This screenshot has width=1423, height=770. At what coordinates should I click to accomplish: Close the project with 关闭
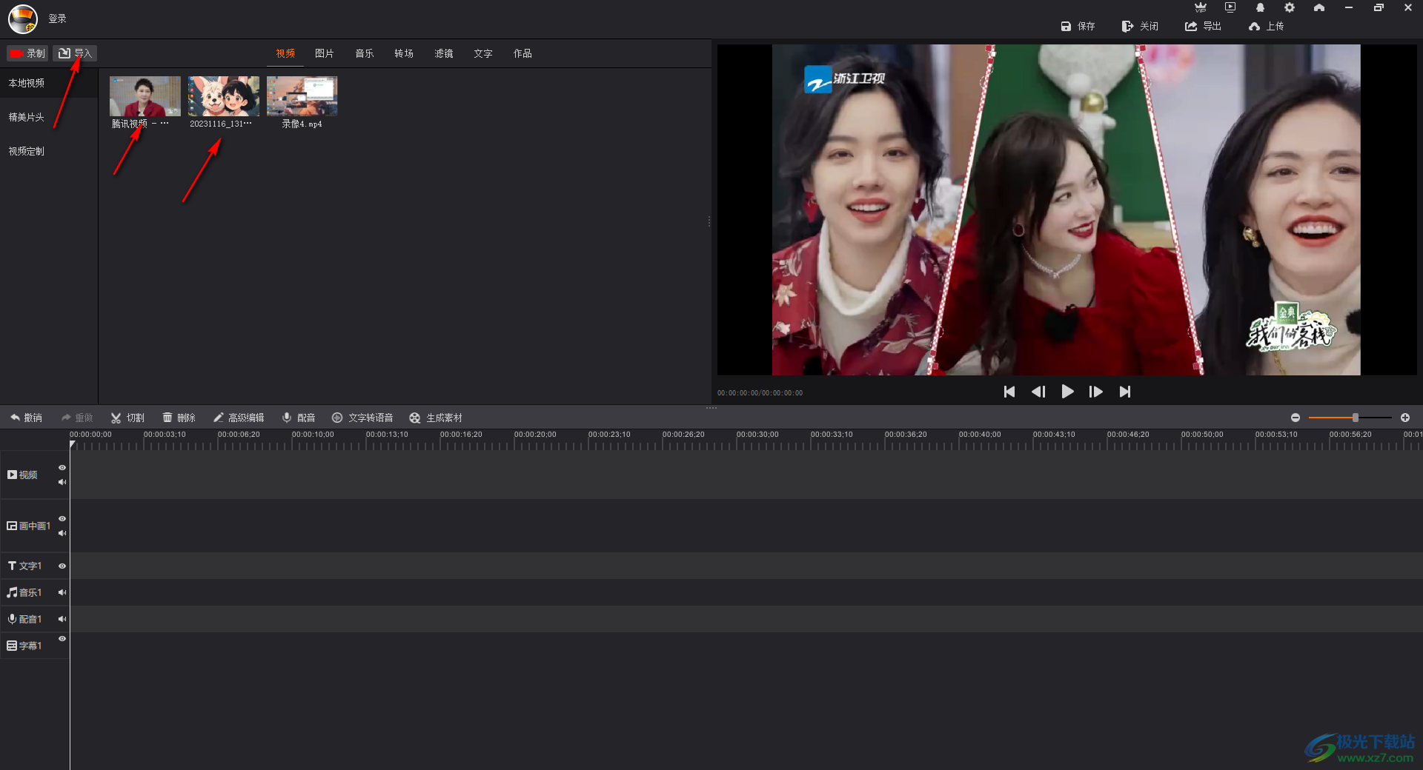1140,26
